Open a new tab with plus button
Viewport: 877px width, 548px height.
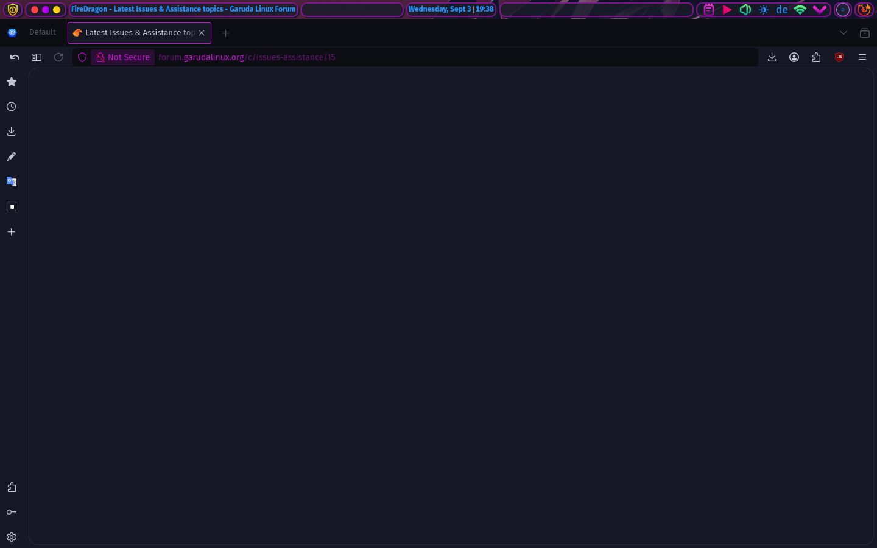coord(226,33)
